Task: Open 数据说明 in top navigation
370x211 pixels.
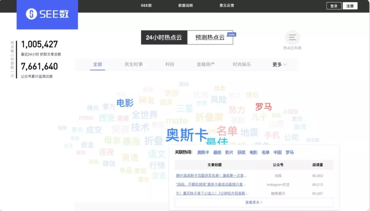Action: [185, 6]
